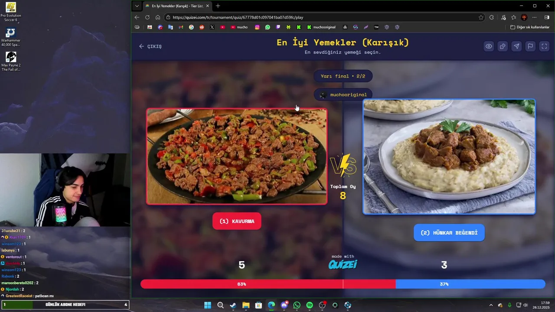Close the En İyi Yemekler tab
The width and height of the screenshot is (555, 312).
[207, 6]
